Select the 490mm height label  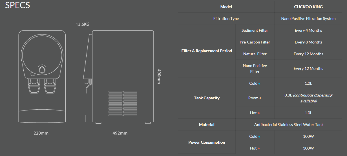coord(159,76)
